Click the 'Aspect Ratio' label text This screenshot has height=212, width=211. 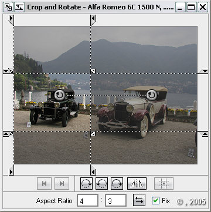(55, 201)
